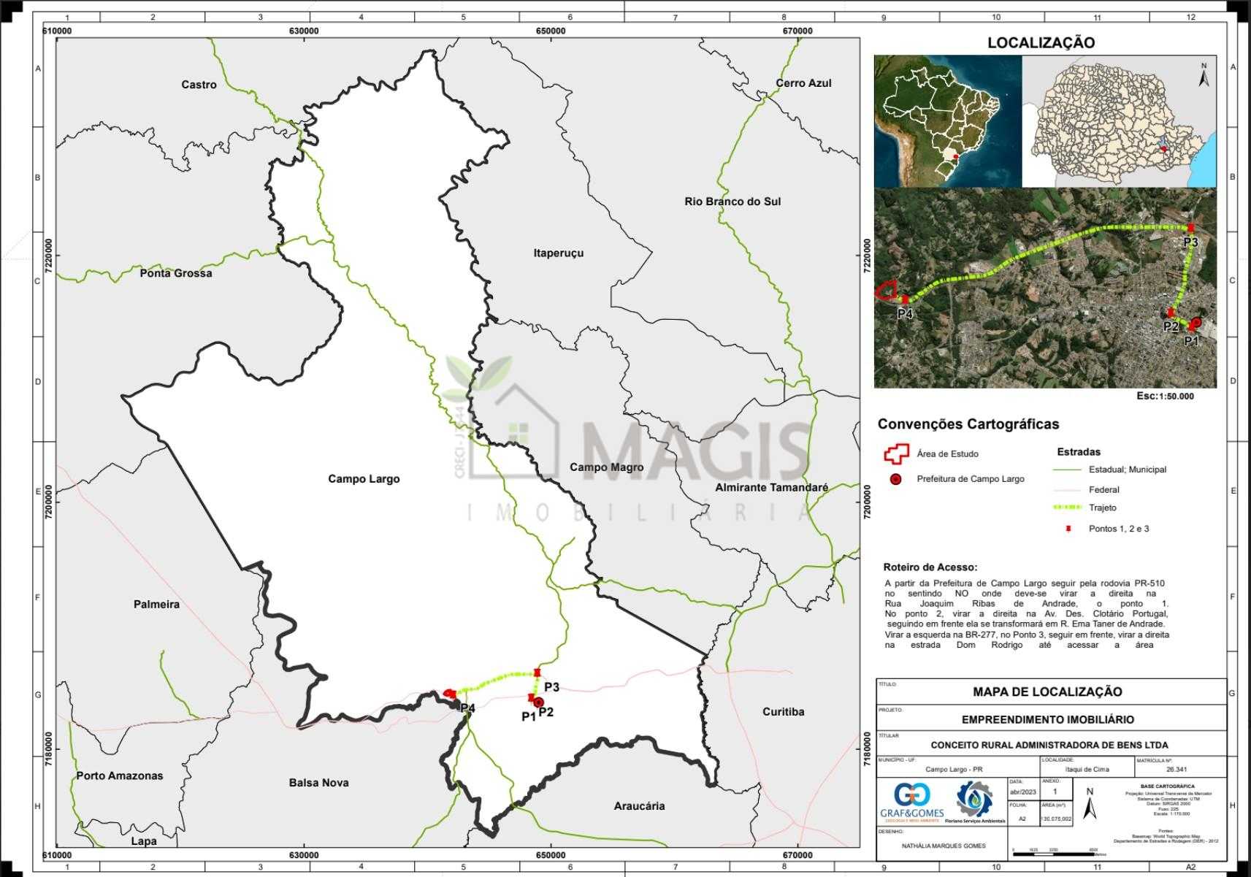Open the Brazil satellite location inset
The image size is (1251, 877).
[x=947, y=120]
